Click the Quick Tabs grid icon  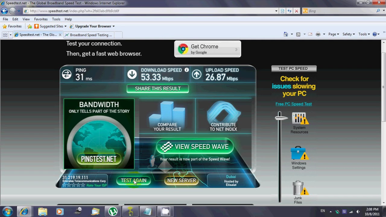[x=5, y=35]
